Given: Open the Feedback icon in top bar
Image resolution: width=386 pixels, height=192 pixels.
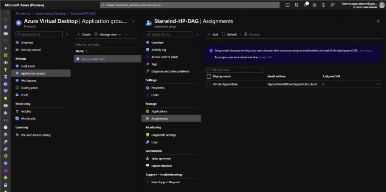Looking at the screenshot, I should coord(332,5).
